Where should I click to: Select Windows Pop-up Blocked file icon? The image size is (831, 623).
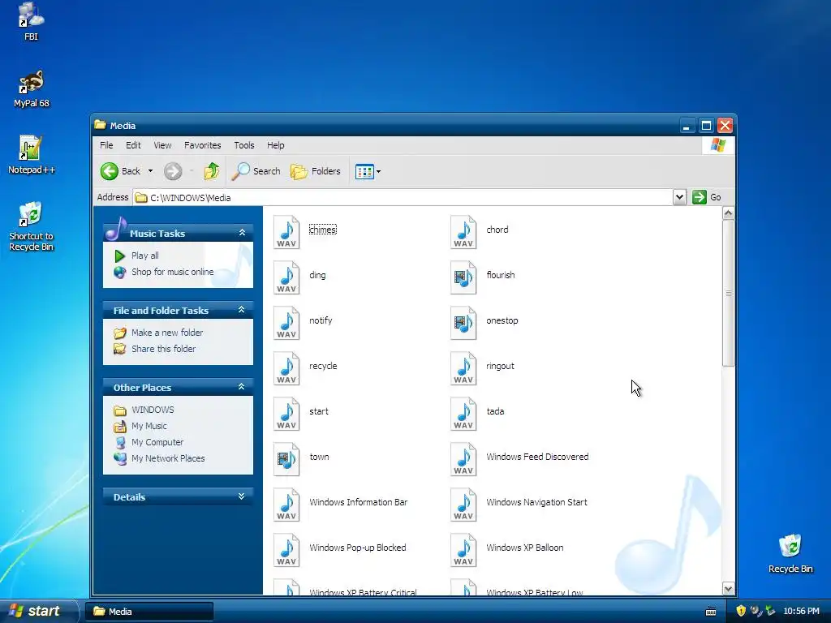[x=286, y=550]
